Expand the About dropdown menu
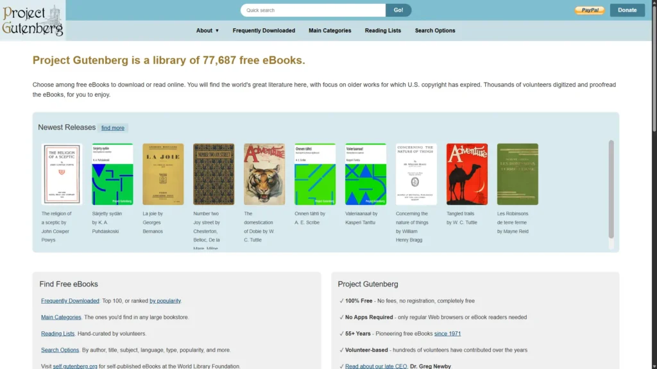Viewport: 657px width, 369px height. pos(207,31)
